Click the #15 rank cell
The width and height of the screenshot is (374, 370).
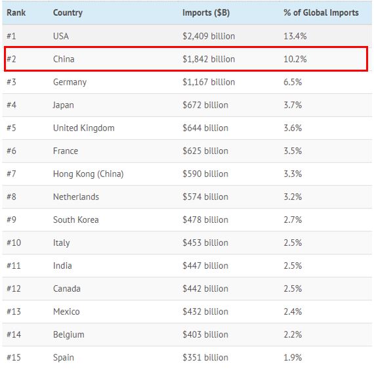pos(14,358)
